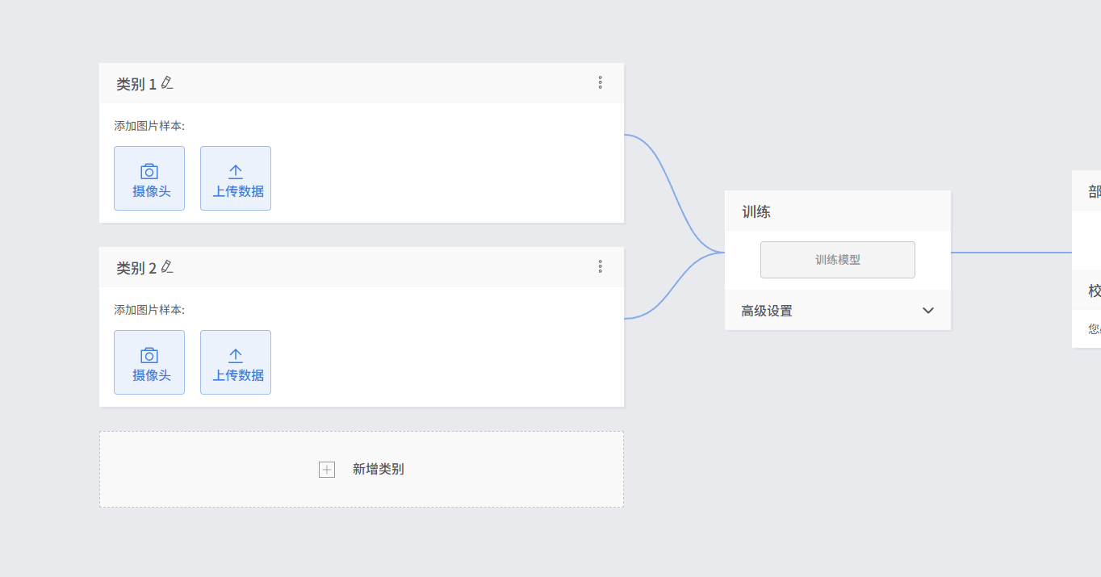Click 上传数据 upload button in 类别 1
The height and width of the screenshot is (577, 1101).
click(x=236, y=178)
